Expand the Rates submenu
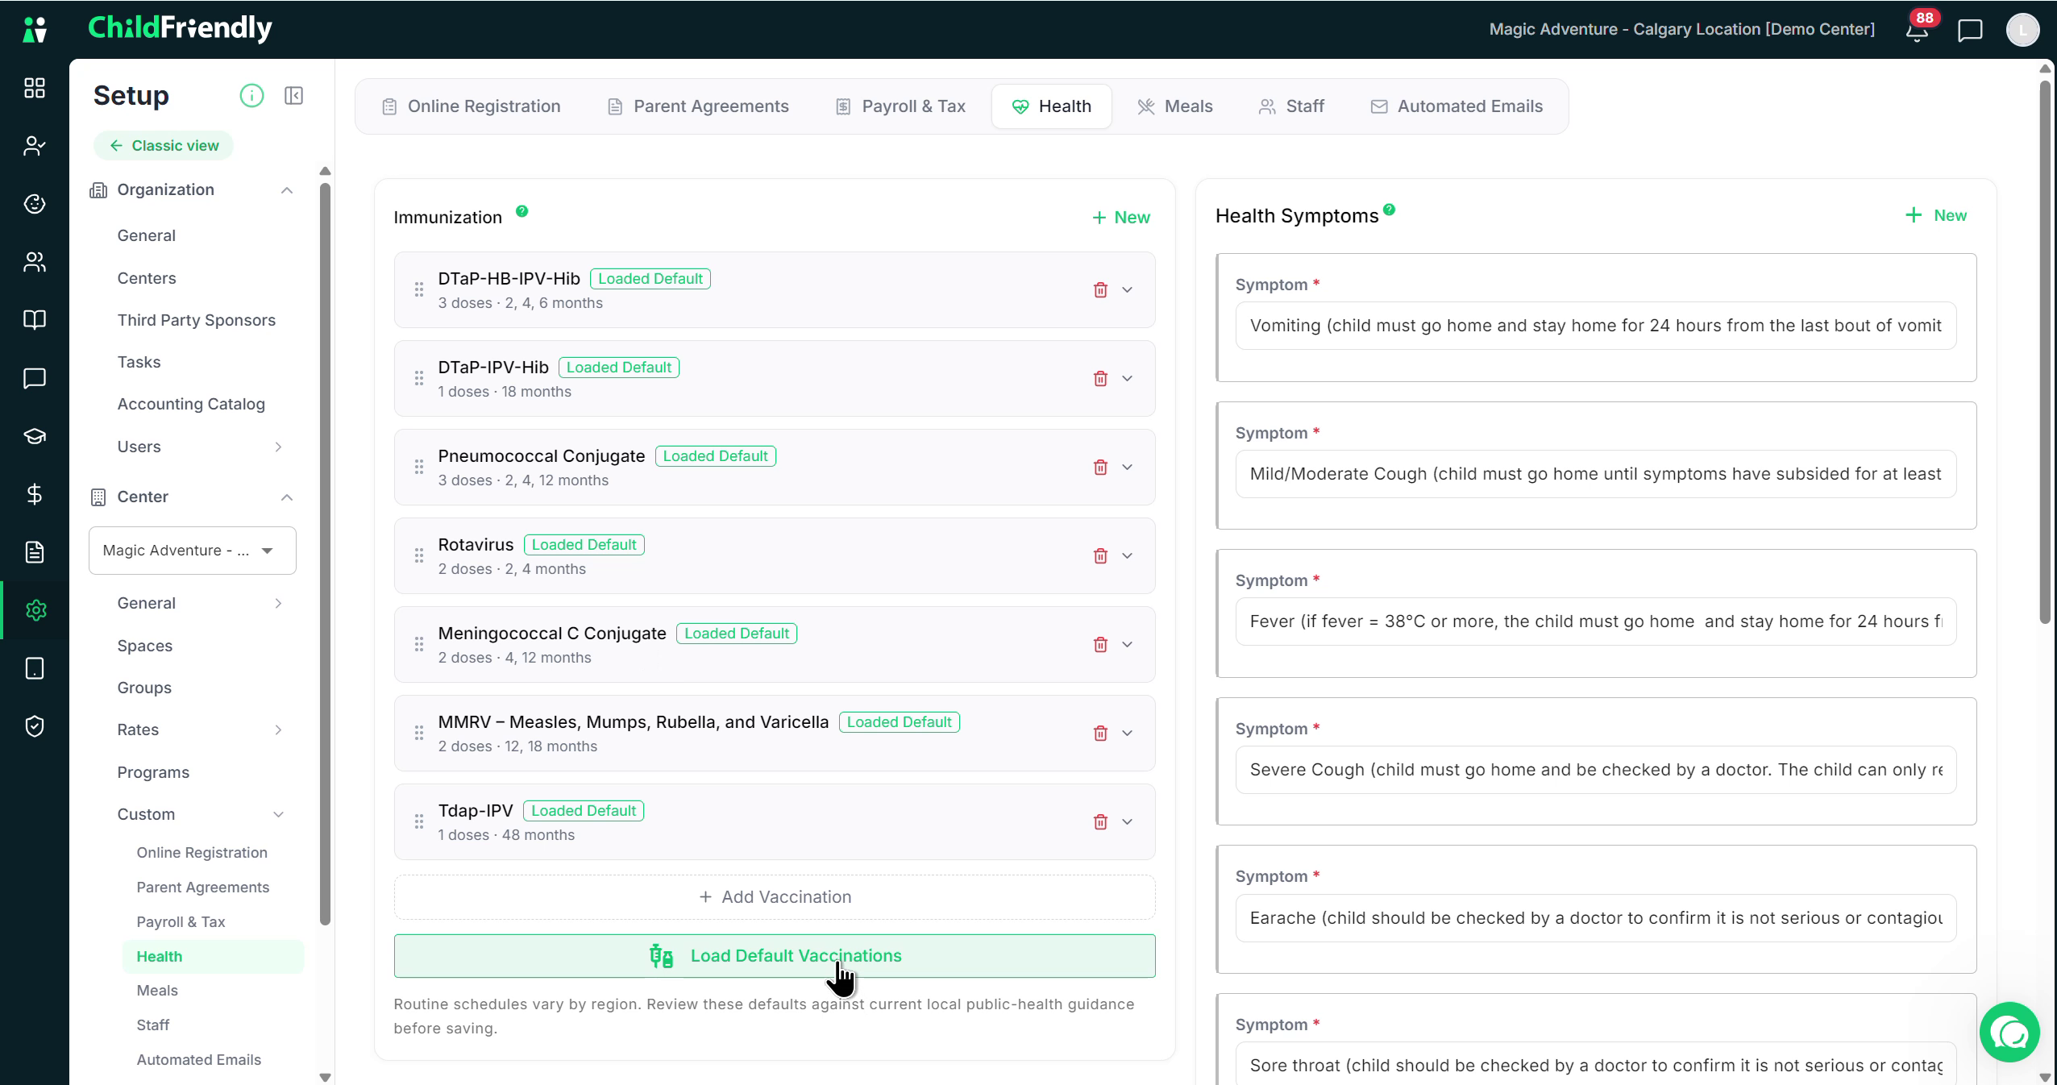 (278, 730)
